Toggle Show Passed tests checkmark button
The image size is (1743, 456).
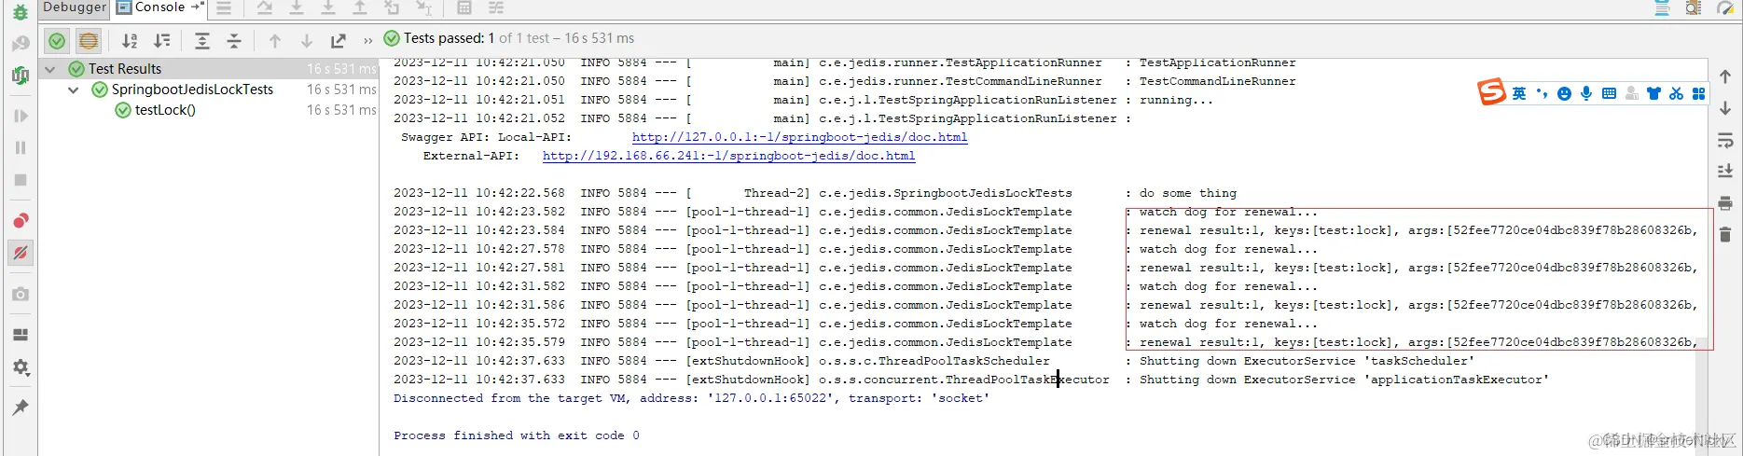pos(57,41)
